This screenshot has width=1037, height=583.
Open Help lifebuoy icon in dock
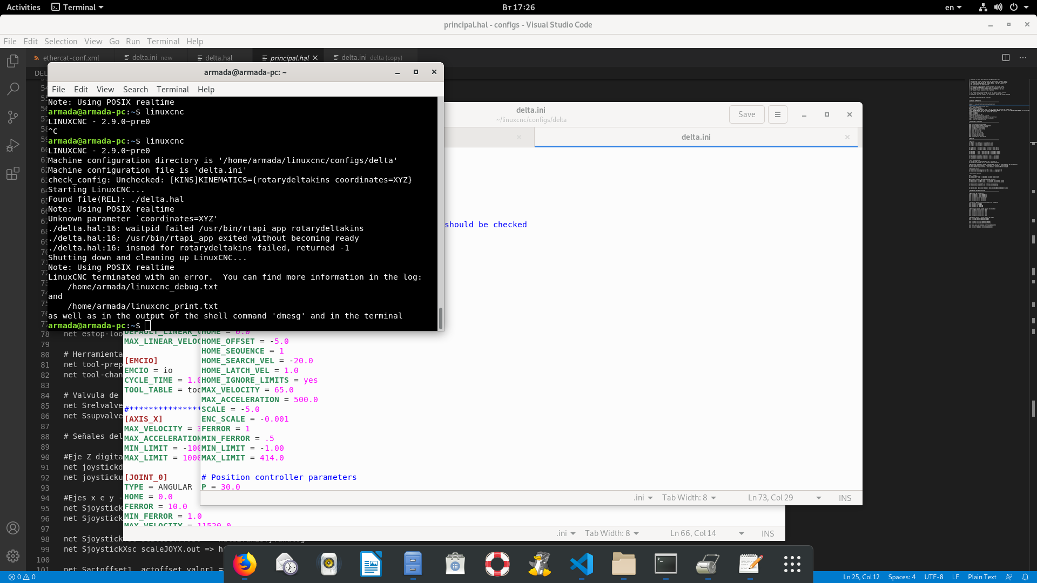pos(497,565)
